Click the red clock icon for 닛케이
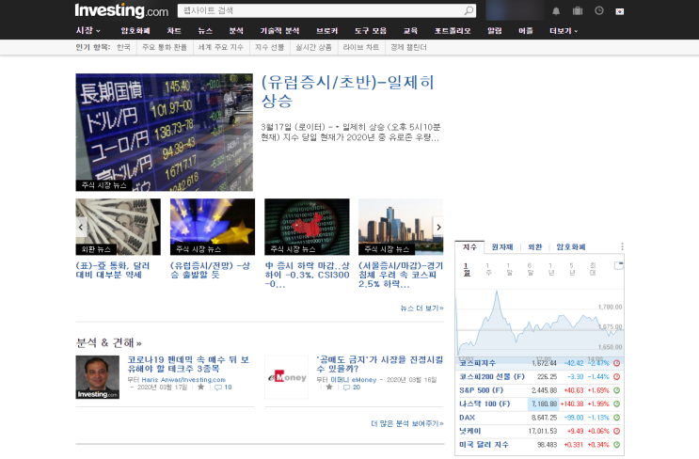The width and height of the screenshot is (699, 459). click(617, 432)
